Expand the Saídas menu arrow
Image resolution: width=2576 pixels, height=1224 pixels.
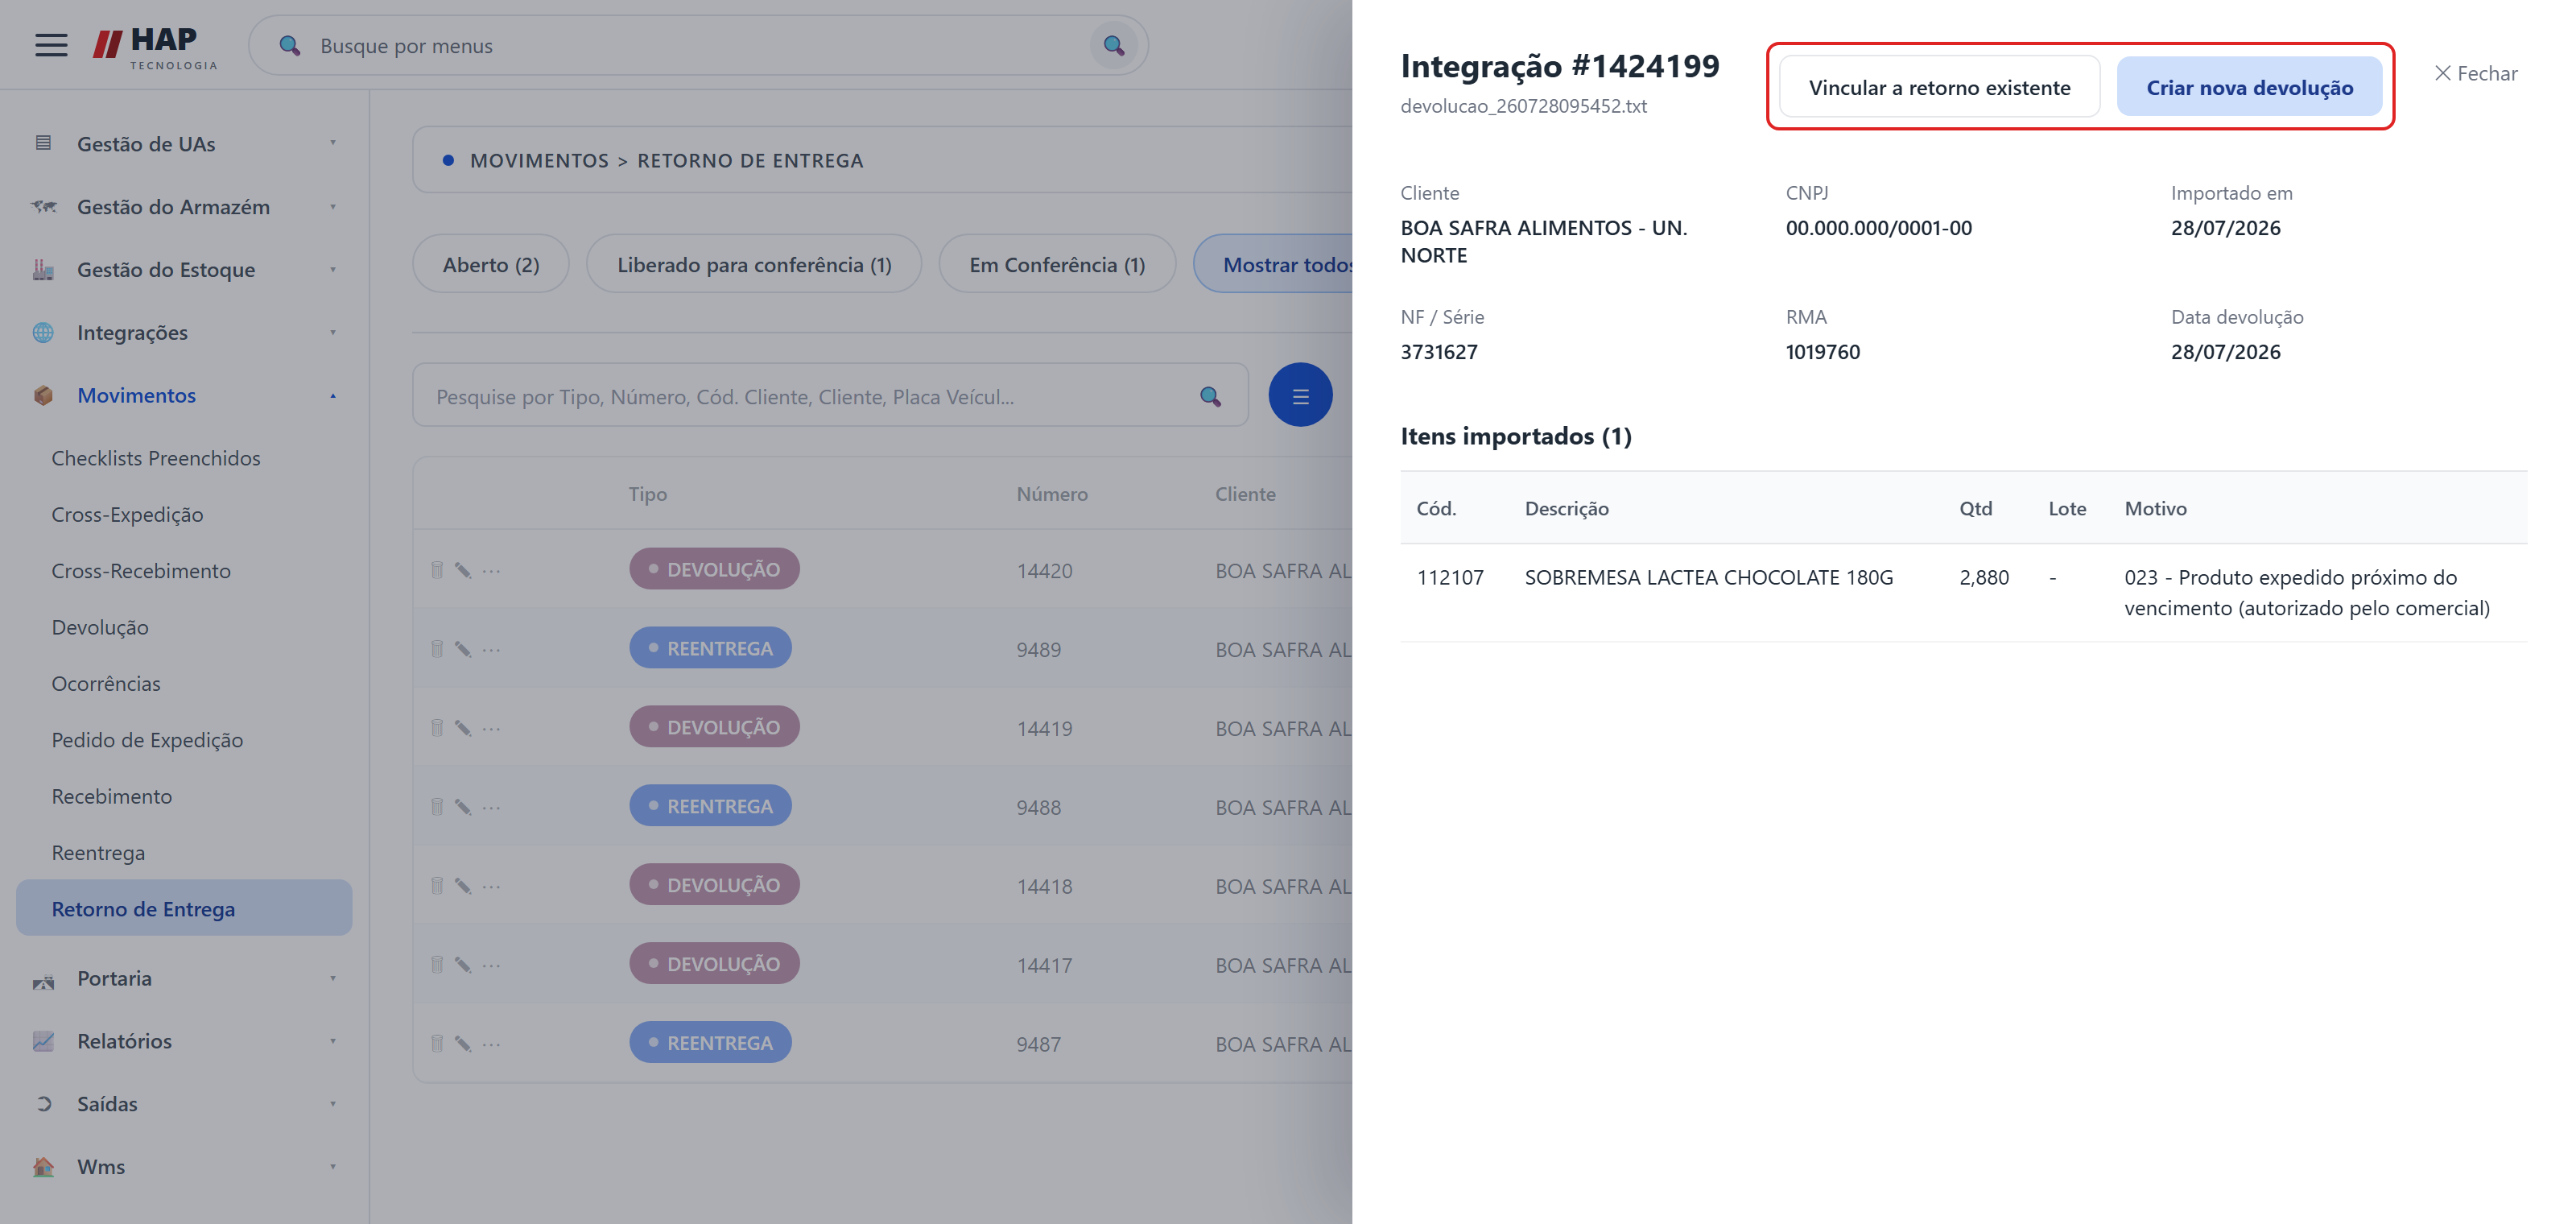[x=333, y=1104]
